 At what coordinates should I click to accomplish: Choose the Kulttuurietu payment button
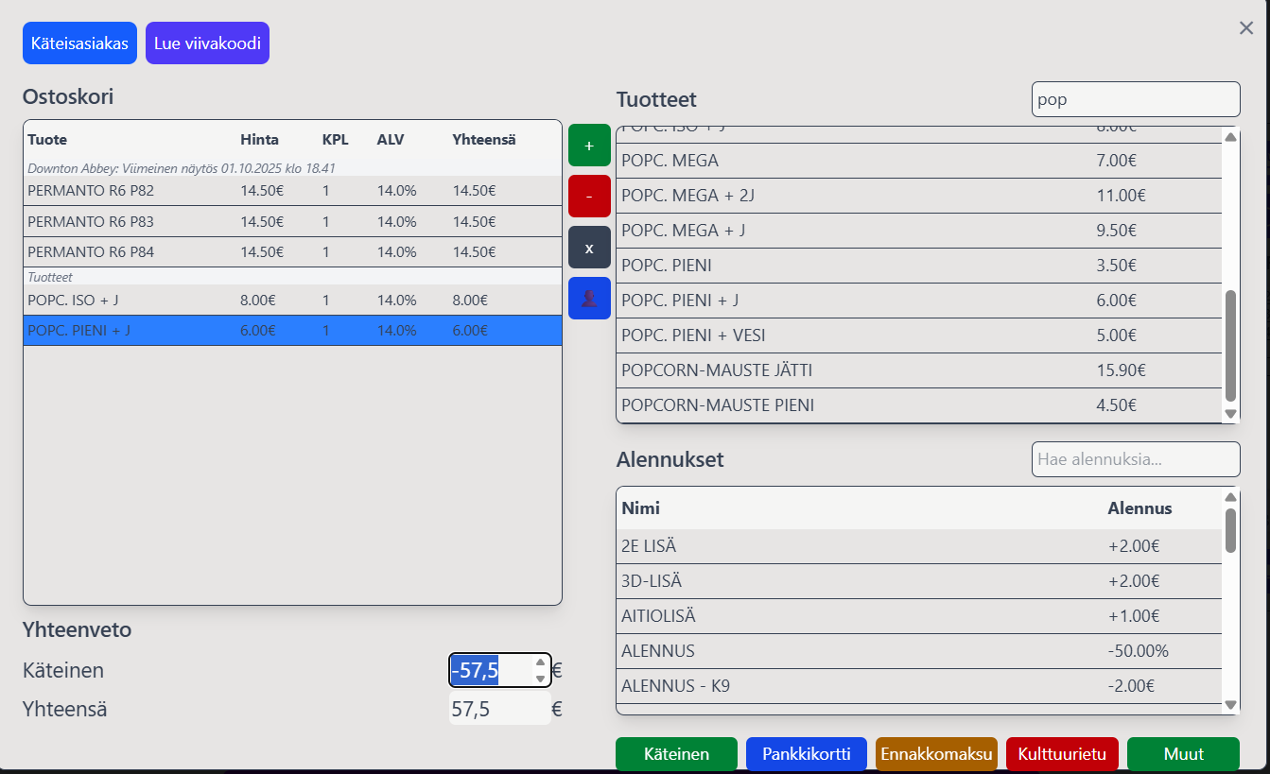[x=1062, y=754]
